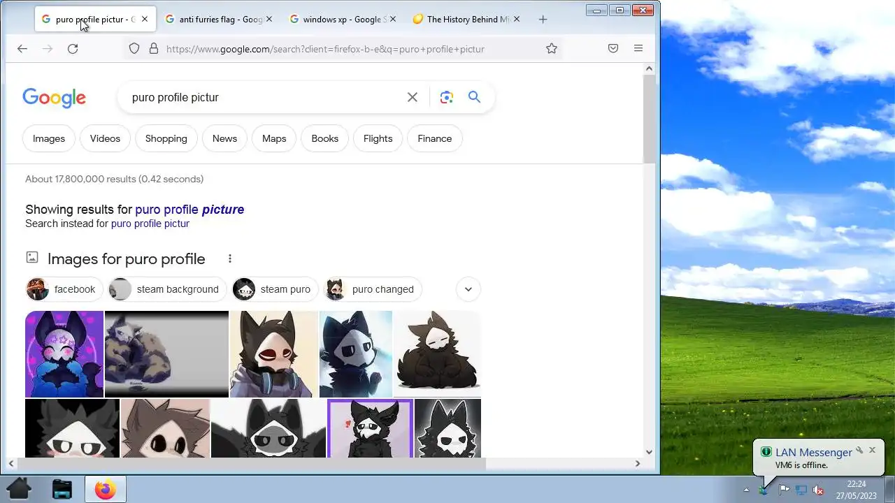This screenshot has width=895, height=503.
Task: Bookmark this page with the star
Action: [552, 48]
